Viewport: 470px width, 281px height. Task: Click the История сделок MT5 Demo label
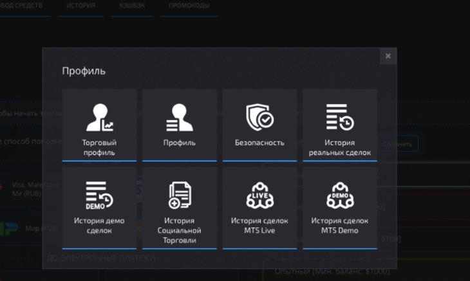339,226
